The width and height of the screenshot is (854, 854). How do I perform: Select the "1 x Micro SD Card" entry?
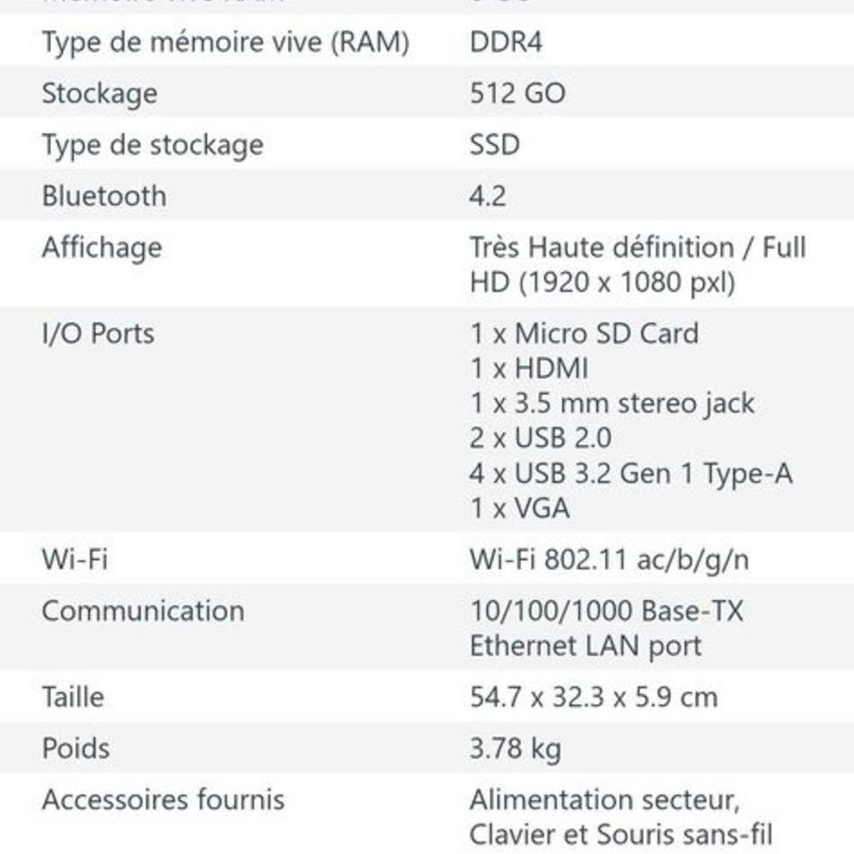(584, 333)
